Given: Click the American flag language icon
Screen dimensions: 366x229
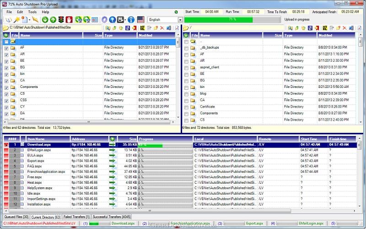Looking at the screenshot, I should tap(141, 20).
